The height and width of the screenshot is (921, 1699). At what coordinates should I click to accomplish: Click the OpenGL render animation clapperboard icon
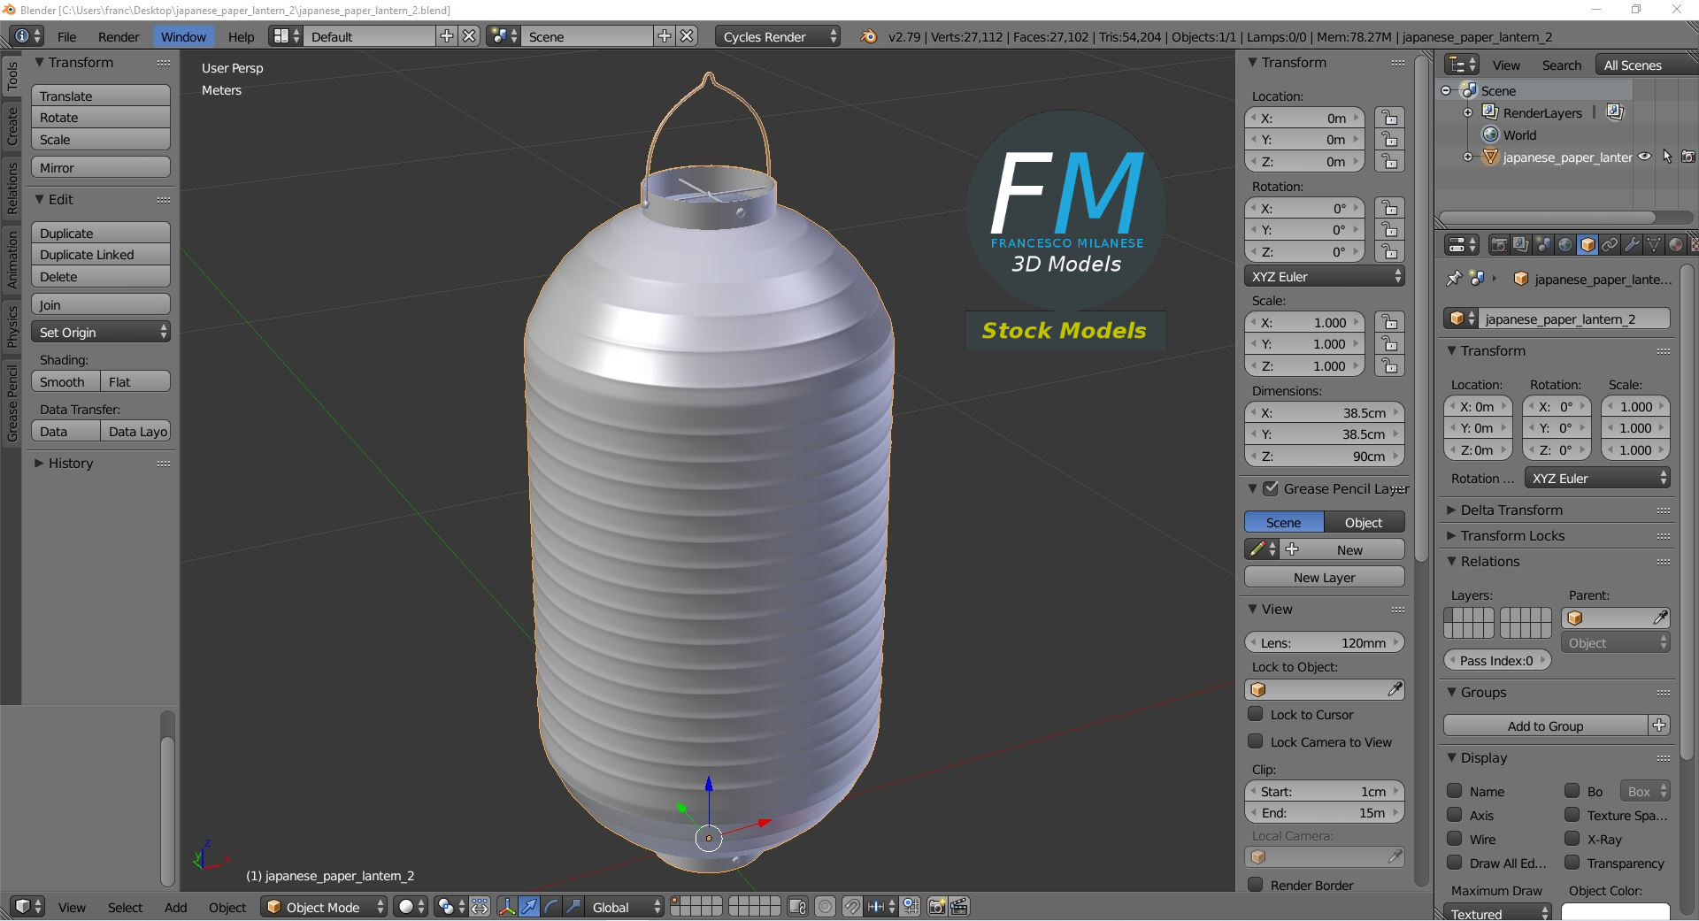pos(959,907)
